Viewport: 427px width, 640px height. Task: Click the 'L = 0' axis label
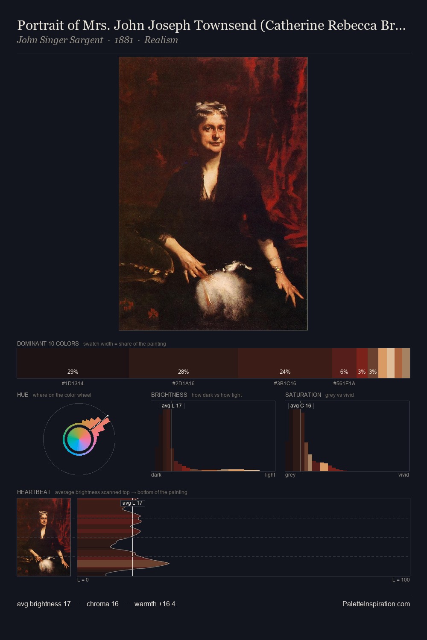point(83,580)
